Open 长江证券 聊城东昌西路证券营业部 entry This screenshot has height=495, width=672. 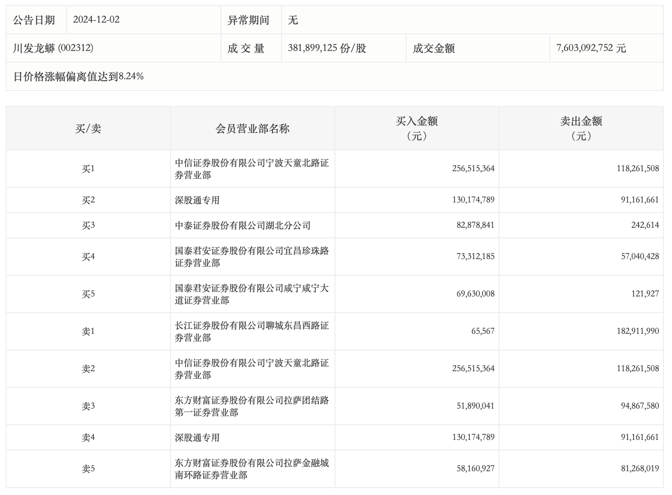coord(252,331)
